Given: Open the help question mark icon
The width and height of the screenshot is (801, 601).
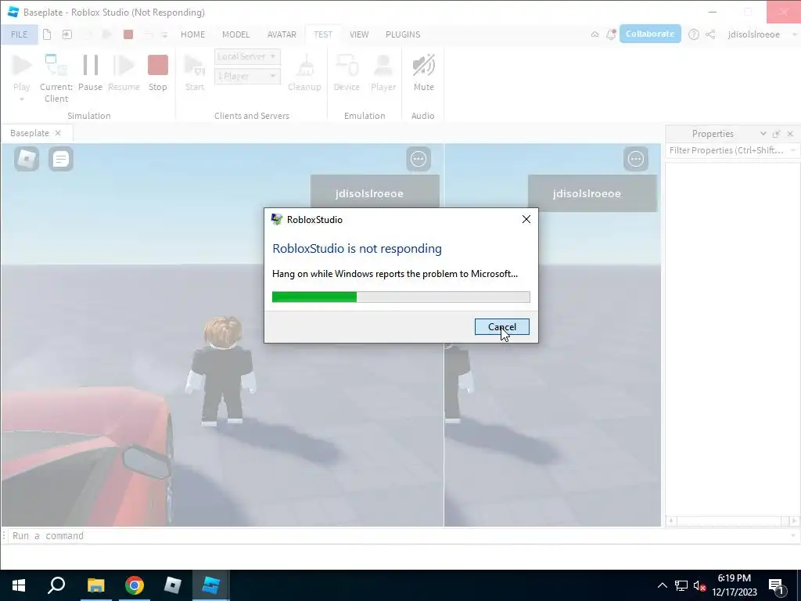Looking at the screenshot, I should (x=693, y=34).
